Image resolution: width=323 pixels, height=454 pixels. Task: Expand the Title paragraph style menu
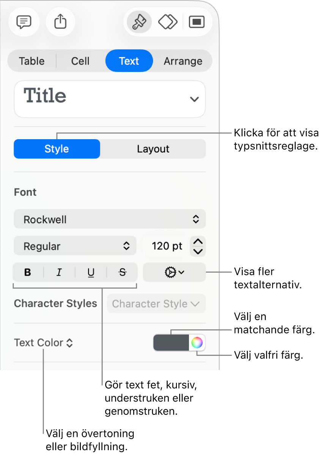pos(110,99)
